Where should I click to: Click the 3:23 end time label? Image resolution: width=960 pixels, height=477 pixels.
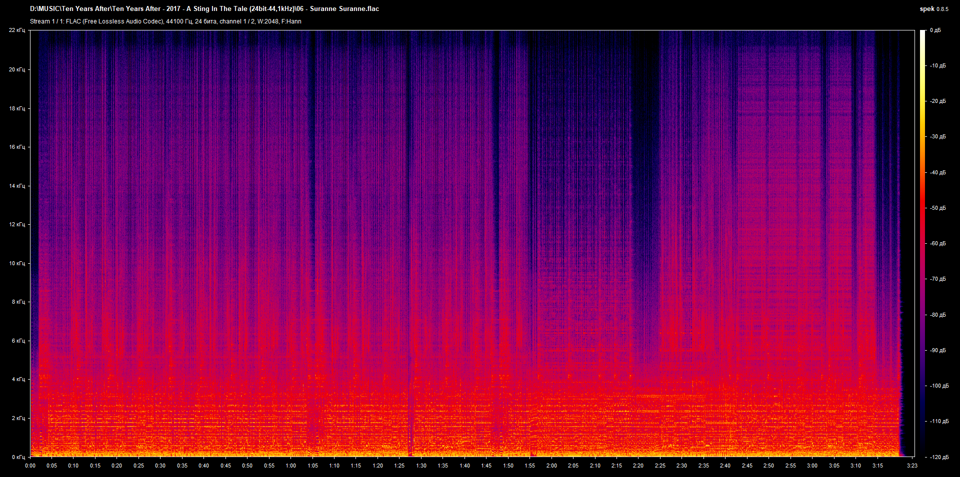(912, 466)
